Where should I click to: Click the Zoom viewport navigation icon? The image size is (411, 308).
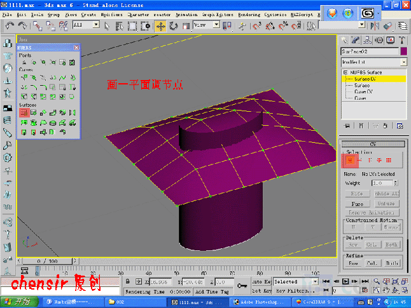pyautogui.click(x=377, y=281)
